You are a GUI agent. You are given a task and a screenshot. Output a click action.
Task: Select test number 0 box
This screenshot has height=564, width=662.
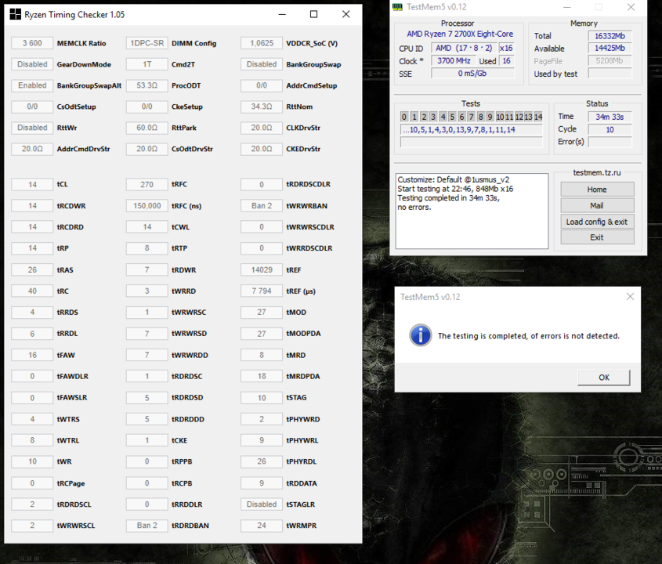click(x=404, y=117)
